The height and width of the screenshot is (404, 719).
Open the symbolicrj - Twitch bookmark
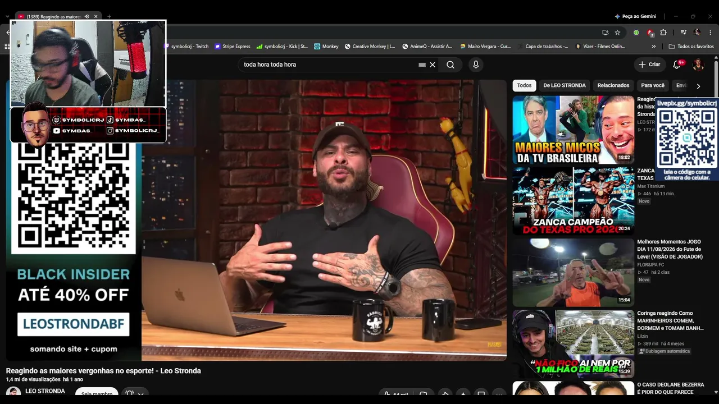[x=186, y=47]
